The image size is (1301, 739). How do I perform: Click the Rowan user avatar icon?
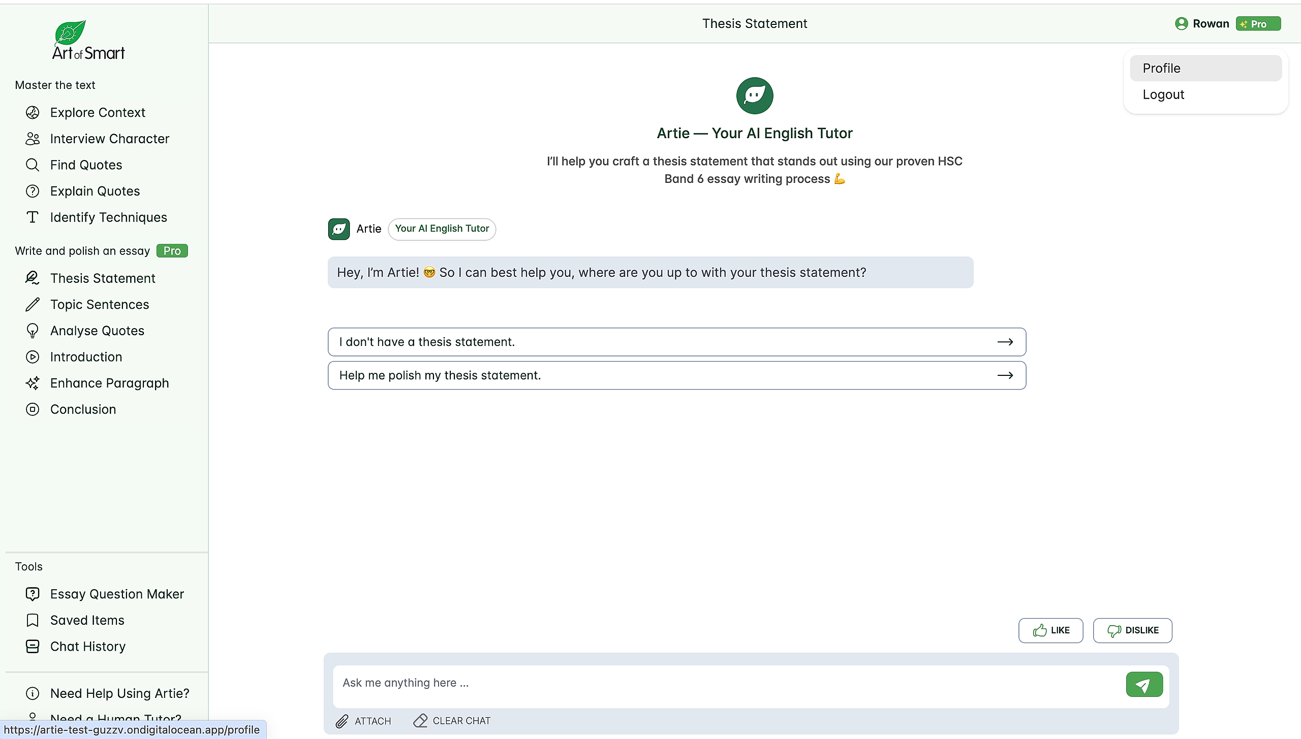pyautogui.click(x=1181, y=24)
